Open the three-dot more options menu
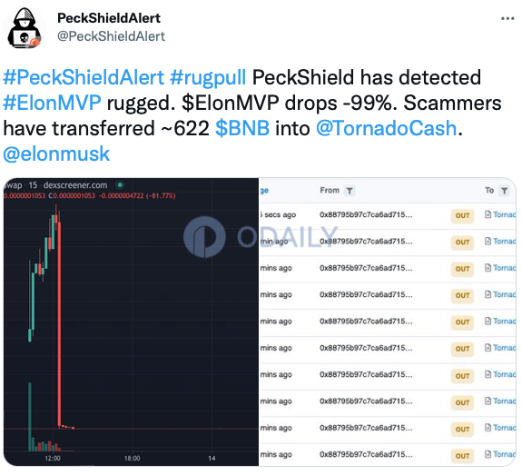 [x=507, y=19]
